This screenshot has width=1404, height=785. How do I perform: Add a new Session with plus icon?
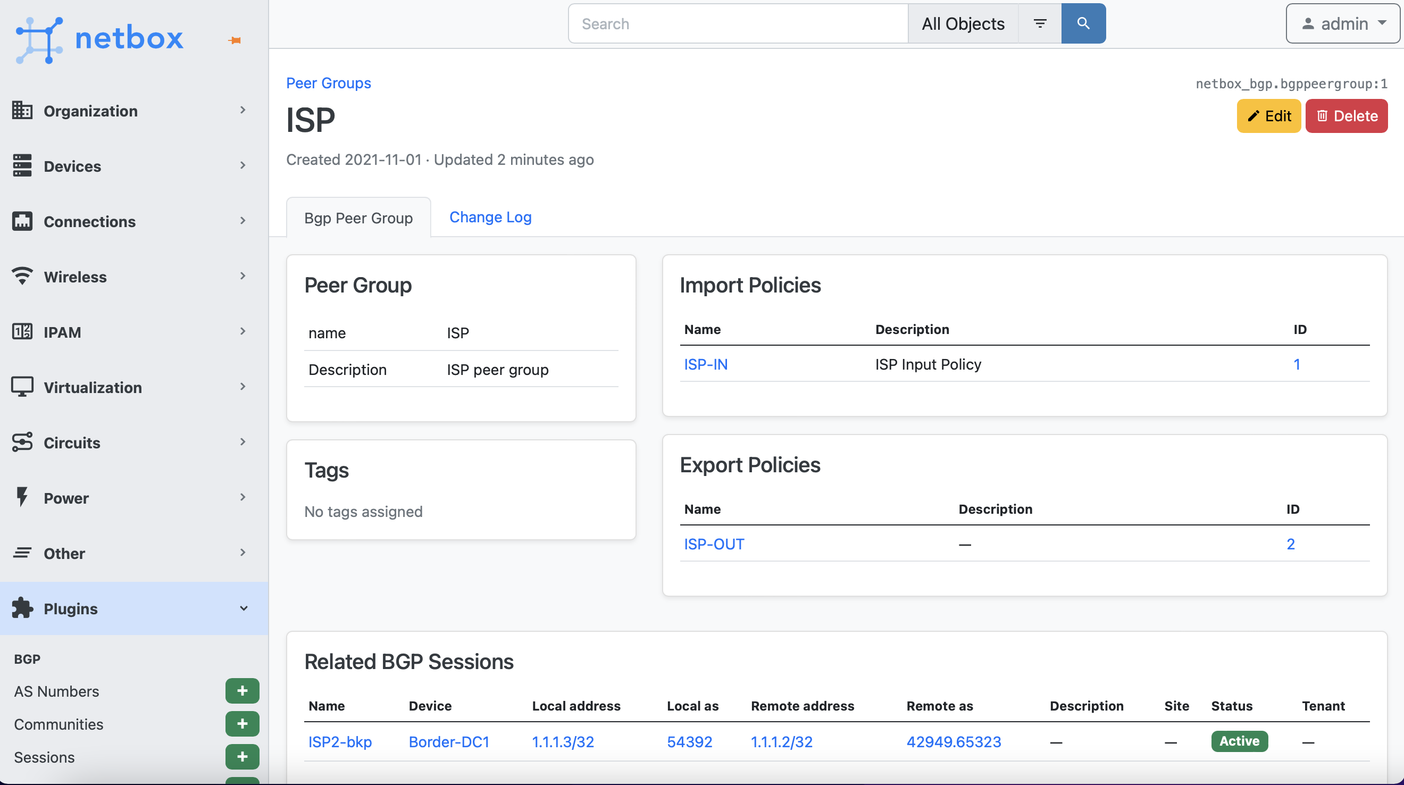[242, 757]
